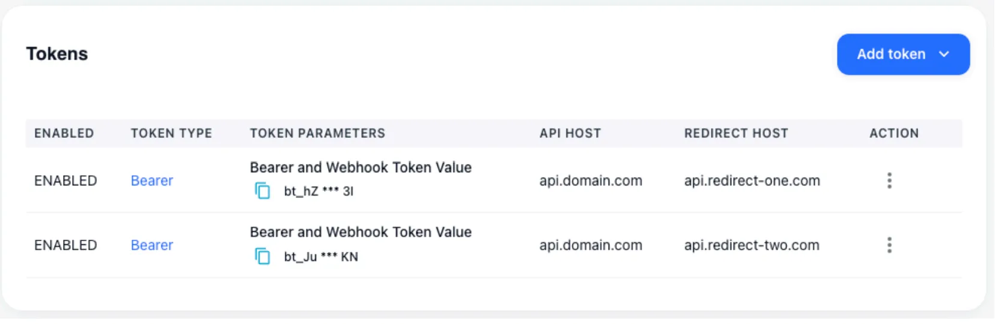Image resolution: width=995 pixels, height=324 pixels.
Task: Open the Bearer link in first row
Action: click(x=152, y=181)
